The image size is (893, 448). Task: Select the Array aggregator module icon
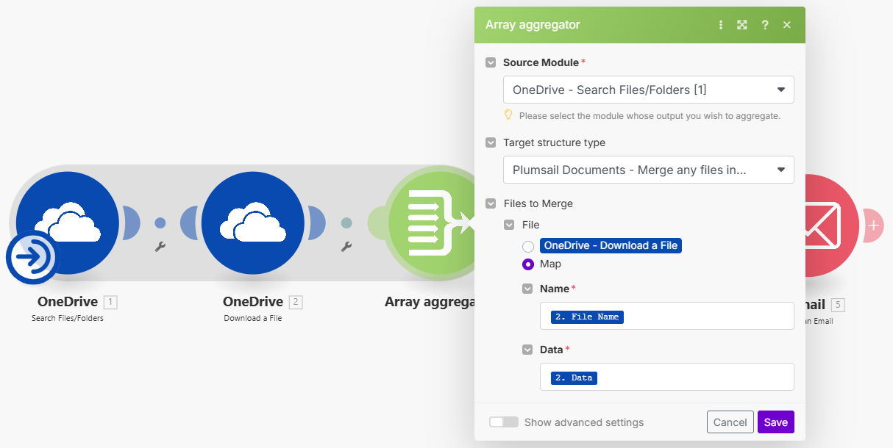pos(433,223)
